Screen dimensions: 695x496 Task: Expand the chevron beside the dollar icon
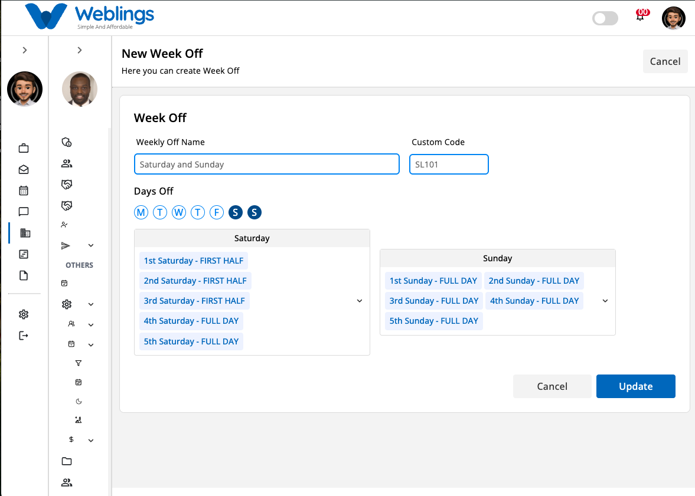(x=91, y=440)
